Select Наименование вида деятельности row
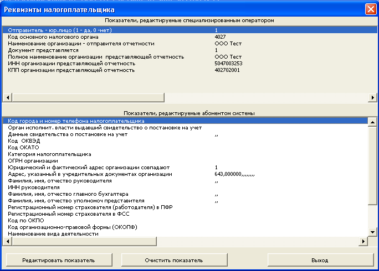Screen dimensions: 379x271 point(186,234)
